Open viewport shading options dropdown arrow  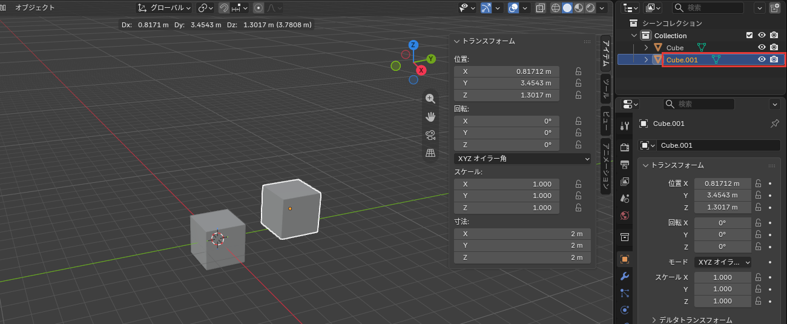(x=602, y=8)
